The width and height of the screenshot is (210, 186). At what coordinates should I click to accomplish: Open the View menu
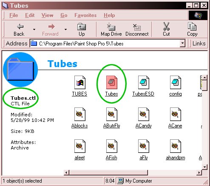click(x=47, y=15)
